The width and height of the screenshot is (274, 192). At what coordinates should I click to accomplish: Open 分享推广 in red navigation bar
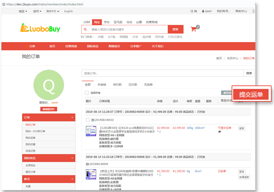point(136,46)
